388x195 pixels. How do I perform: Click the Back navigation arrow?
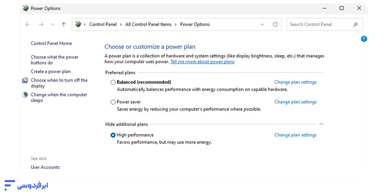click(28, 24)
